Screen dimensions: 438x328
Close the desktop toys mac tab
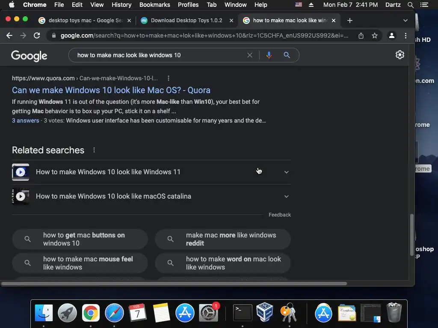[x=129, y=20]
